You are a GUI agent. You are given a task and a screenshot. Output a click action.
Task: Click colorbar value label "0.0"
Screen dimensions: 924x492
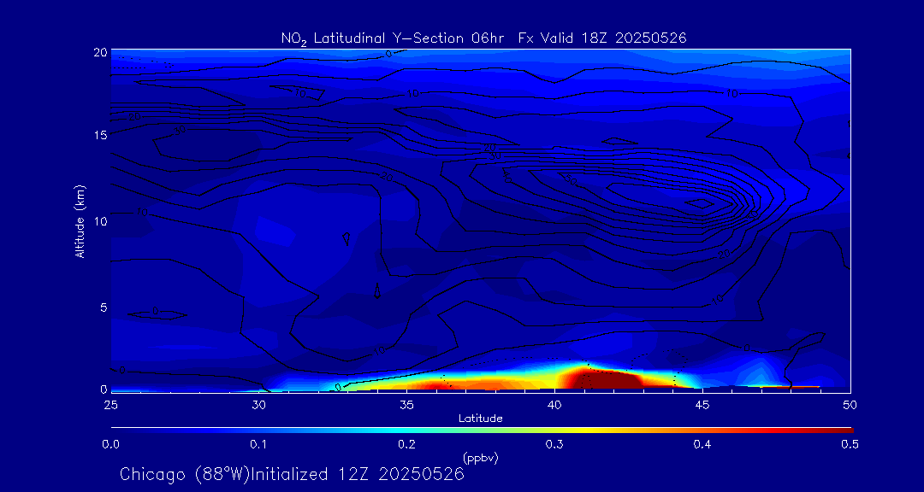pos(111,445)
